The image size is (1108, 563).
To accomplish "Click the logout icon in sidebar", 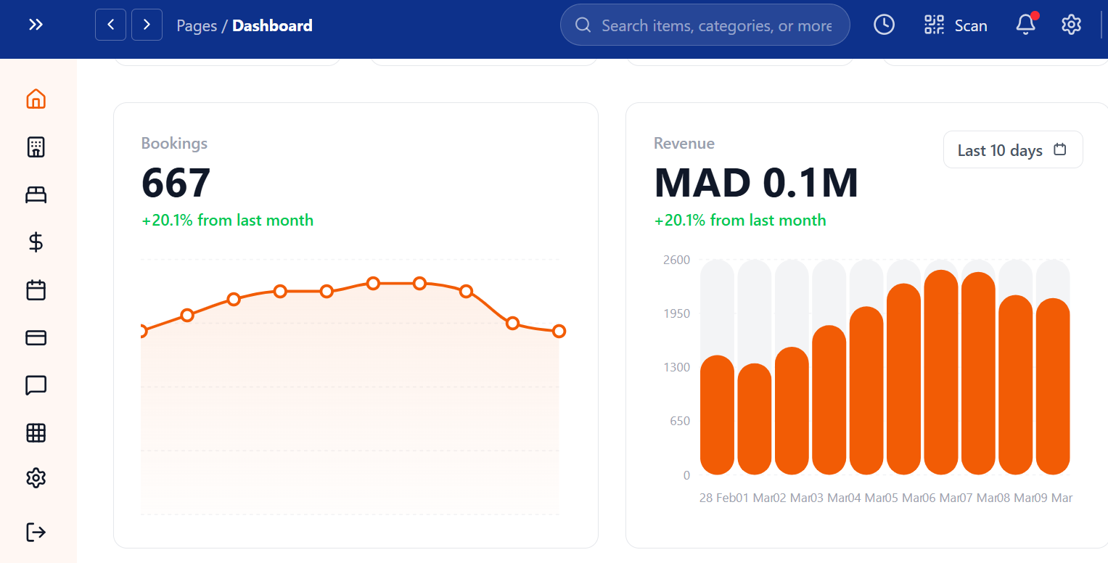I will (x=36, y=532).
